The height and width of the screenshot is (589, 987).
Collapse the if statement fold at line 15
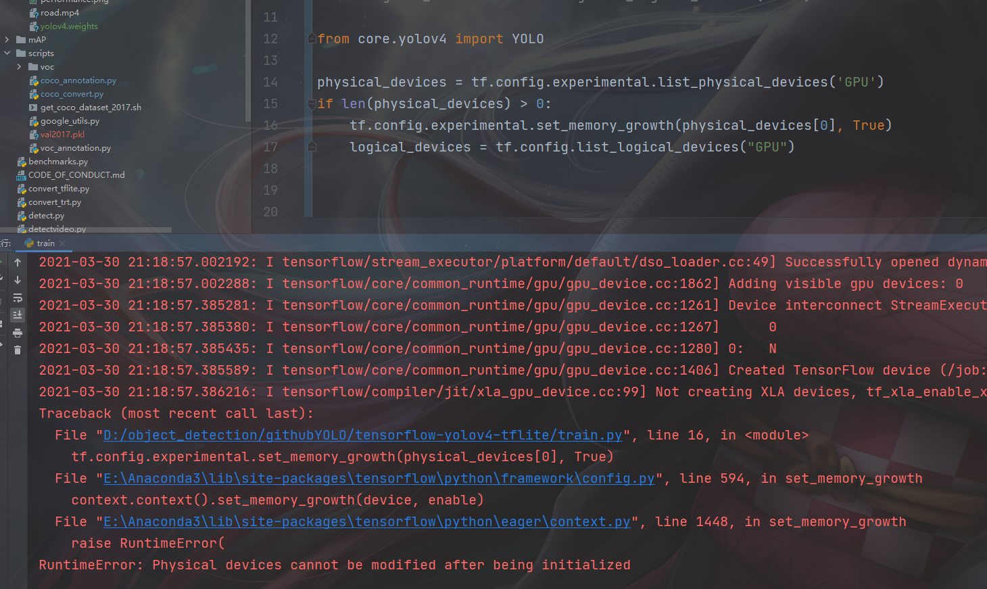click(x=310, y=103)
